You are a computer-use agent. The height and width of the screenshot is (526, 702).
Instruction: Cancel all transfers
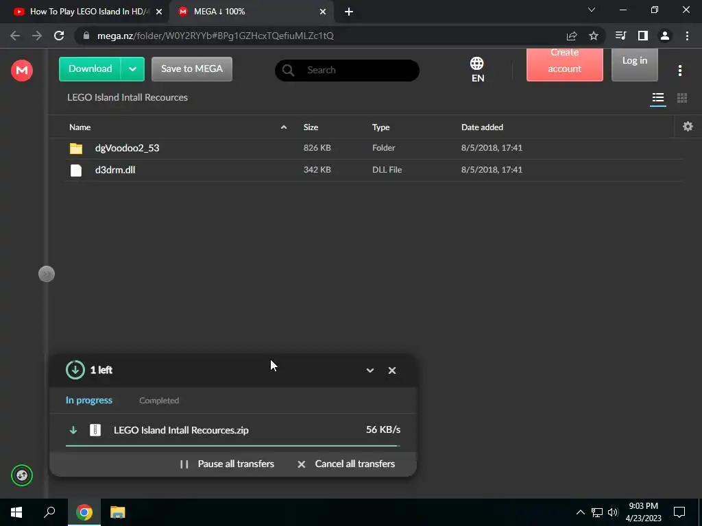click(346, 464)
